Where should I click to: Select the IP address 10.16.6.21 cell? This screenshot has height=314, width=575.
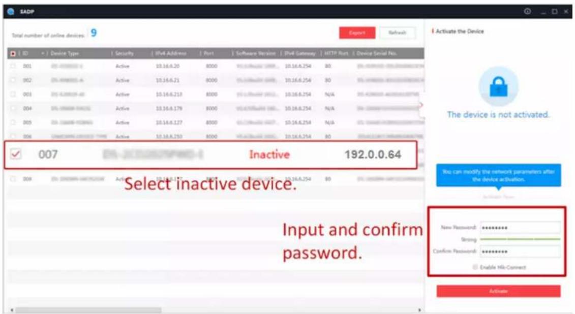(x=168, y=80)
